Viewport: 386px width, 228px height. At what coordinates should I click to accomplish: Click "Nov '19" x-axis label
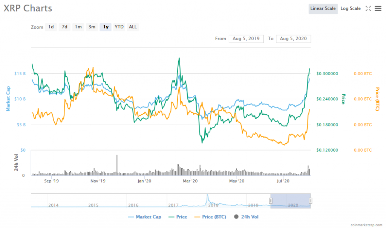[x=98, y=181]
